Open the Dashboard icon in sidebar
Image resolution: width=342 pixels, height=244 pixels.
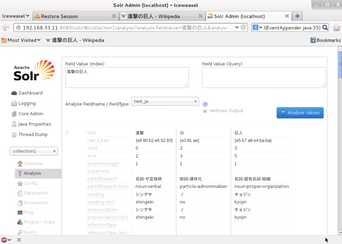tap(14, 93)
